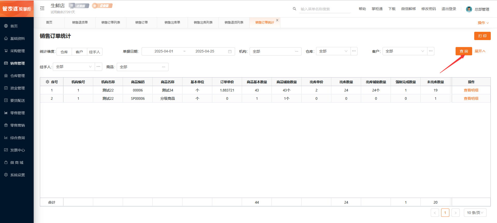The image size is (497, 223).
Task: Switch to 销售退货单 tab
Action: [80, 22]
